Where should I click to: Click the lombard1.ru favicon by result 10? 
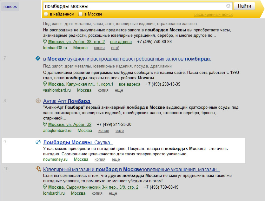(38, 169)
